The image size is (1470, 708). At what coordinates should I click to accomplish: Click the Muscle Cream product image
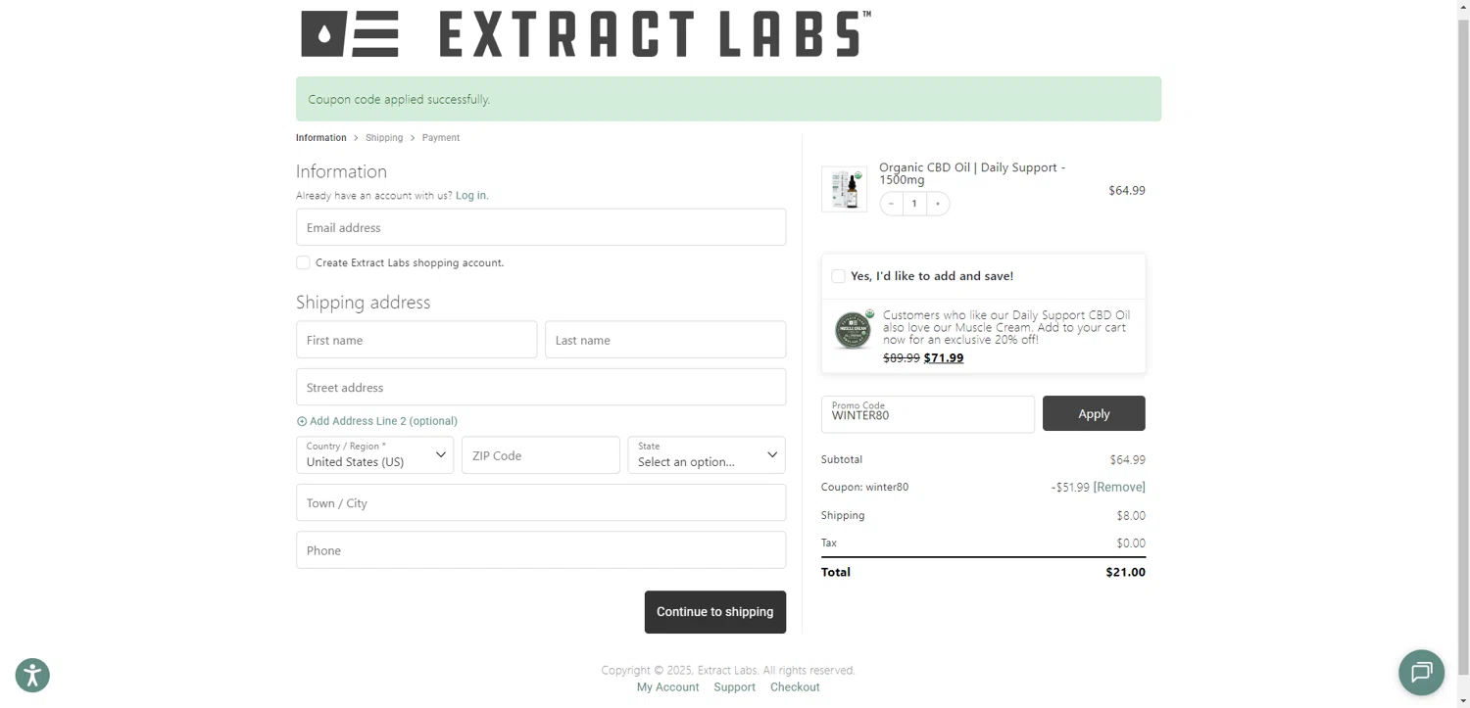[x=853, y=331]
